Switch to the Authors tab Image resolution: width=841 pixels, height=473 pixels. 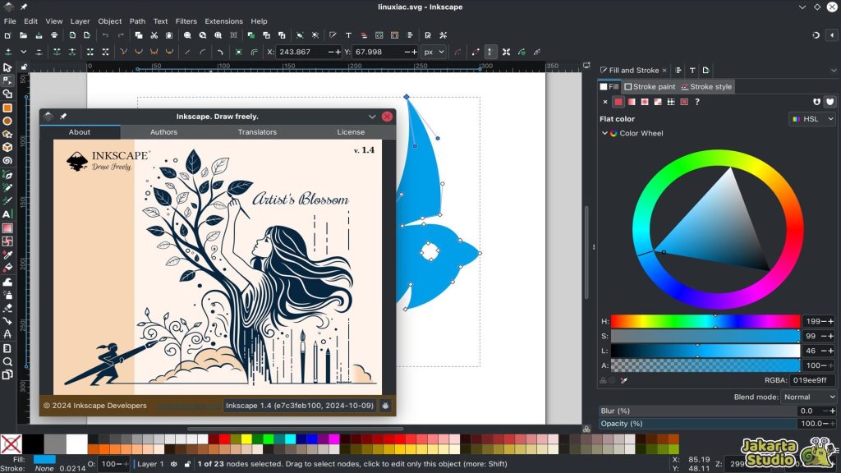[x=163, y=132]
